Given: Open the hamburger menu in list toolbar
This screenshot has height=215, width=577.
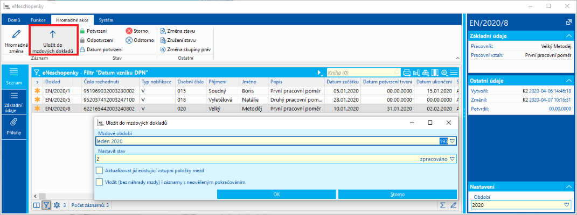Looking at the screenshot, I should (454, 72).
